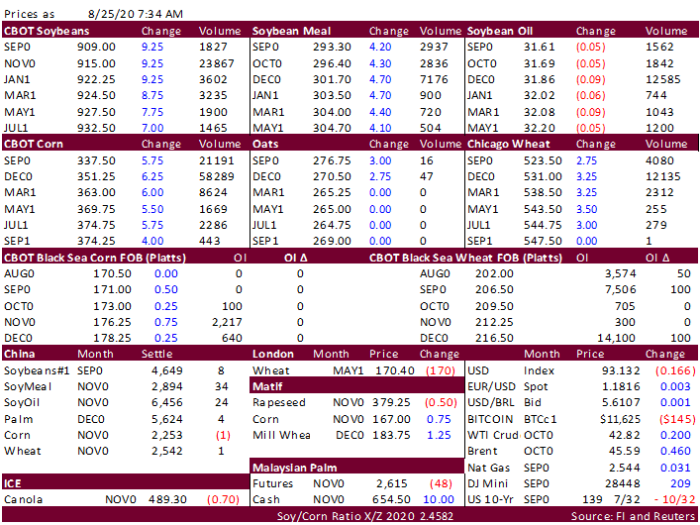Select Matif Rapeseed price 379.25
Viewport: 700px width, 525px height.
391,402
